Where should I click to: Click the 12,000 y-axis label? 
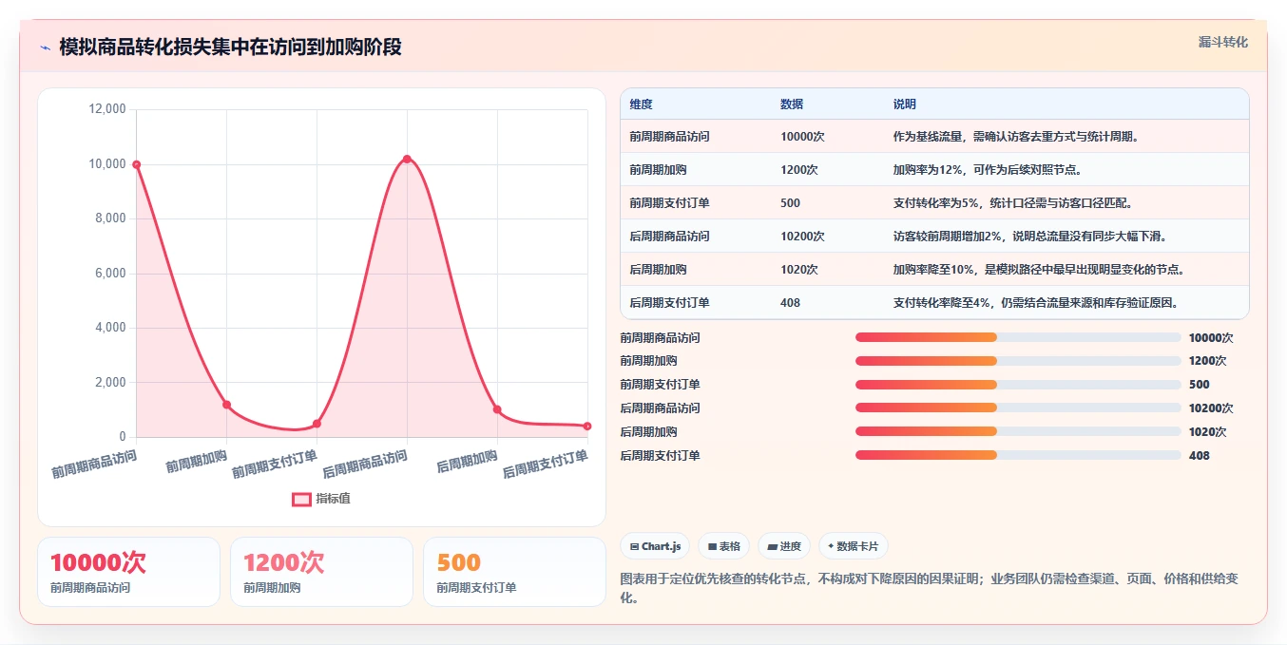point(106,109)
